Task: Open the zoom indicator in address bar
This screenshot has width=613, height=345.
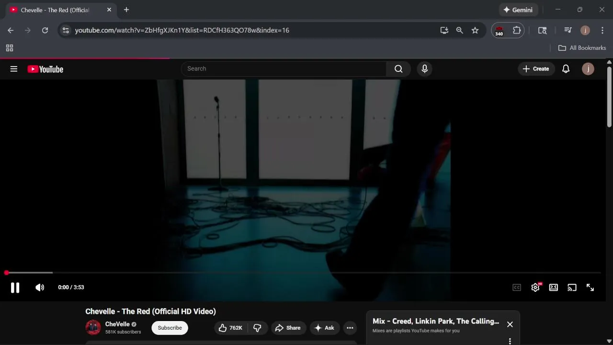Action: point(460,30)
